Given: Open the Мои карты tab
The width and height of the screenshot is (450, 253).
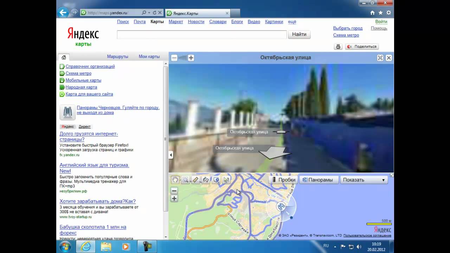Looking at the screenshot, I should [149, 57].
